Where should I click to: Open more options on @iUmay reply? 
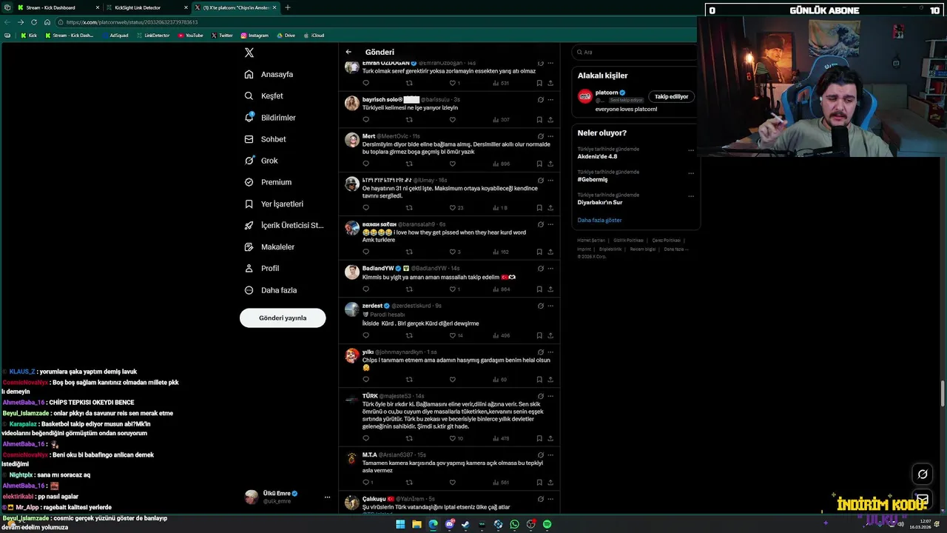(x=550, y=180)
